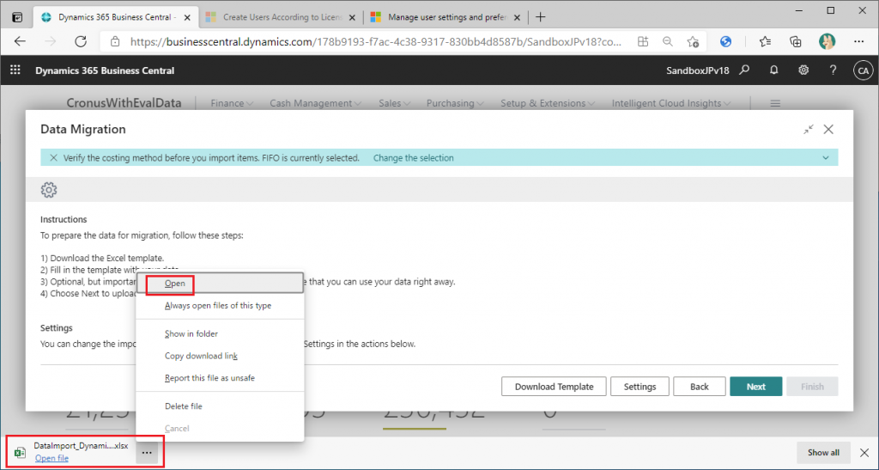The image size is (879, 470).
Task: Select Copy download link
Action: click(x=220, y=356)
